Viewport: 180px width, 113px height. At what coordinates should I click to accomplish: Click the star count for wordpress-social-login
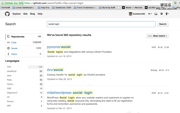click(160, 93)
